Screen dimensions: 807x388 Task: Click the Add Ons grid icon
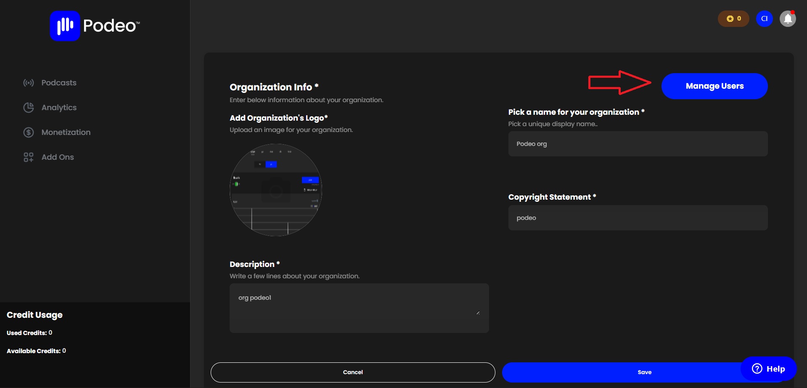[x=29, y=157]
